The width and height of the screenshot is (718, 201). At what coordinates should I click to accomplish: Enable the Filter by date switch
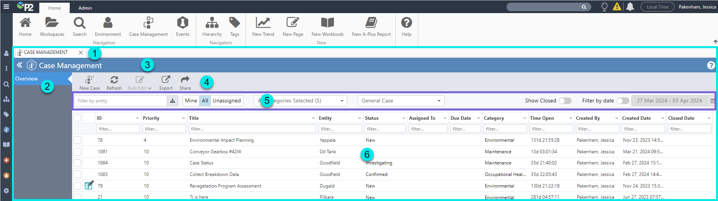click(622, 101)
